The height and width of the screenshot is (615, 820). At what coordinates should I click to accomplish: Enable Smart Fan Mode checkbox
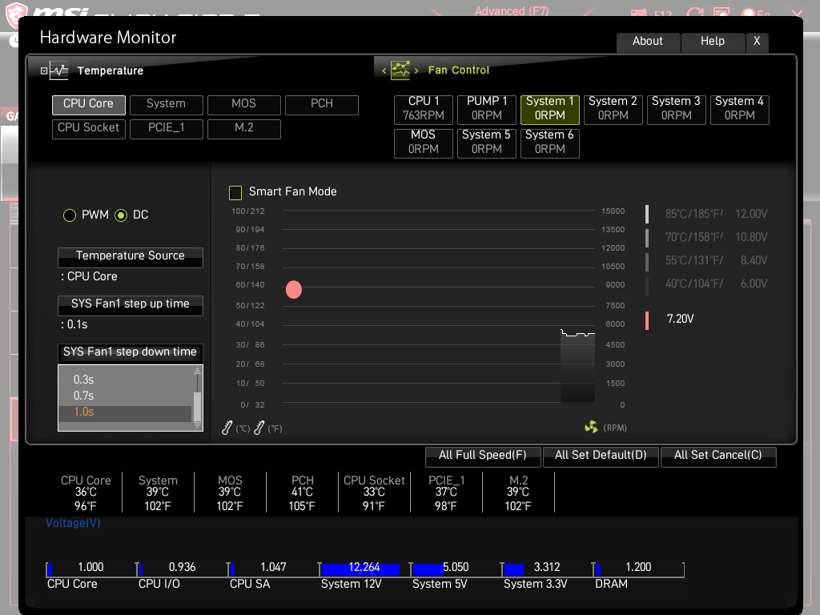(x=235, y=192)
